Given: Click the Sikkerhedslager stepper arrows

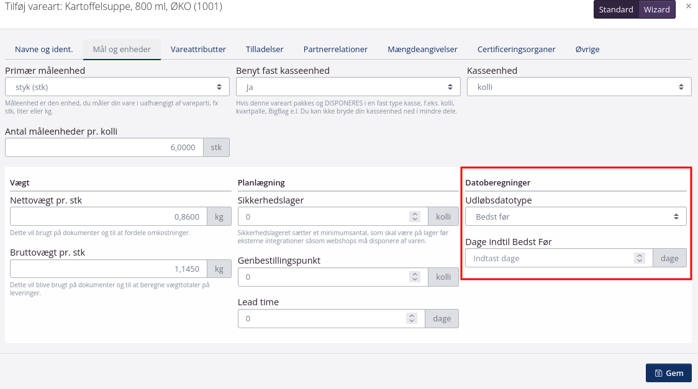Looking at the screenshot, I should coord(415,217).
